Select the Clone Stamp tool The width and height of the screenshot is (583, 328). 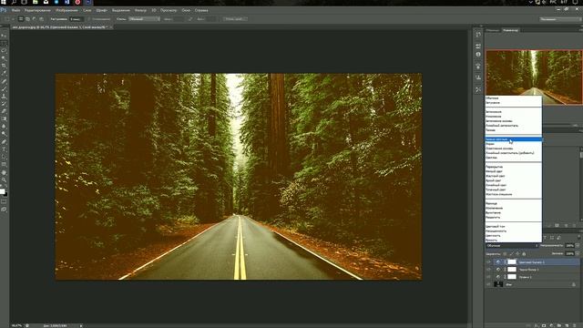4,97
